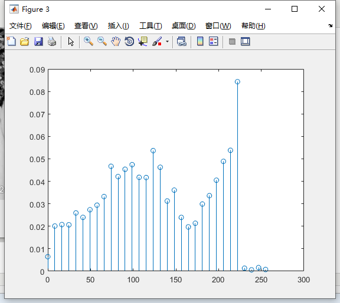Save the figure using the floppy disk icon
Image resolution: width=340 pixels, height=303 pixels.
click(38, 41)
